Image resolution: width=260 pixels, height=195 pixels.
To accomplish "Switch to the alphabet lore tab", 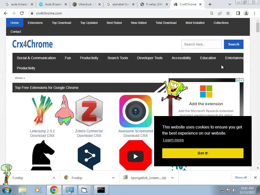I will pos(120,4).
